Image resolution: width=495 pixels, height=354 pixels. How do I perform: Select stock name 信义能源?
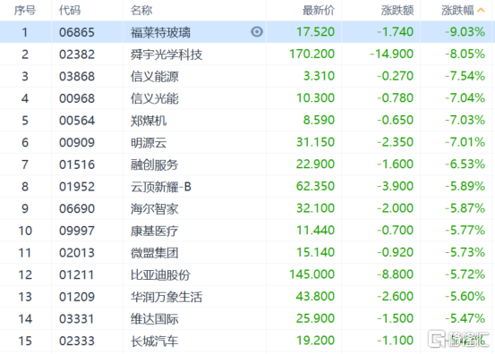coord(155,76)
